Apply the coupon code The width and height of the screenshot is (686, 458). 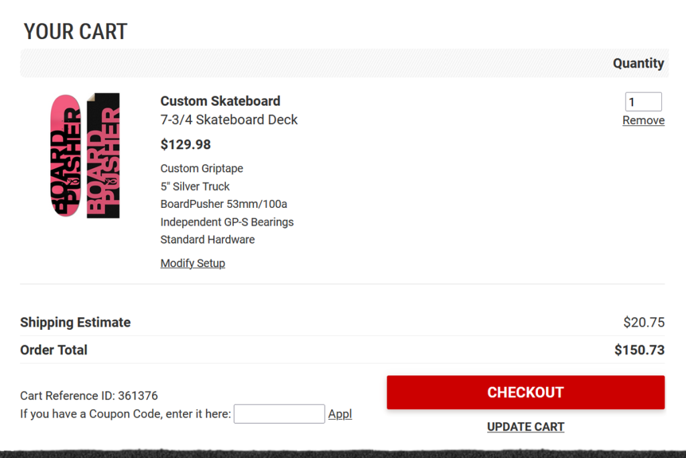[340, 414]
